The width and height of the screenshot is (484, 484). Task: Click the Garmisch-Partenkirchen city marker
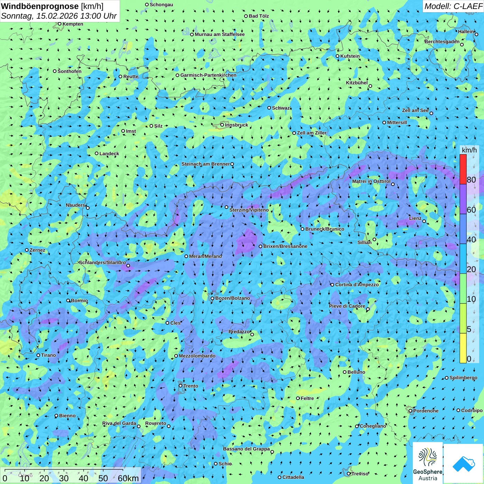178,75
